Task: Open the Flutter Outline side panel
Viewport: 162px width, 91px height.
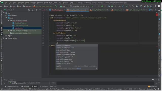Action: (x=159, y=24)
